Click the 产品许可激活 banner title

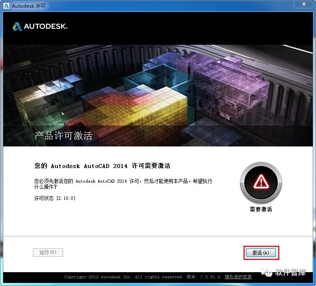pyautogui.click(x=63, y=136)
